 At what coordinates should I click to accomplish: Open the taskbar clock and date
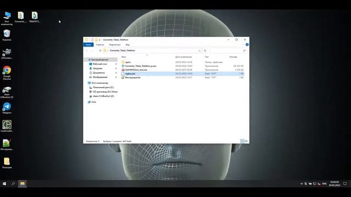[x=335, y=184]
